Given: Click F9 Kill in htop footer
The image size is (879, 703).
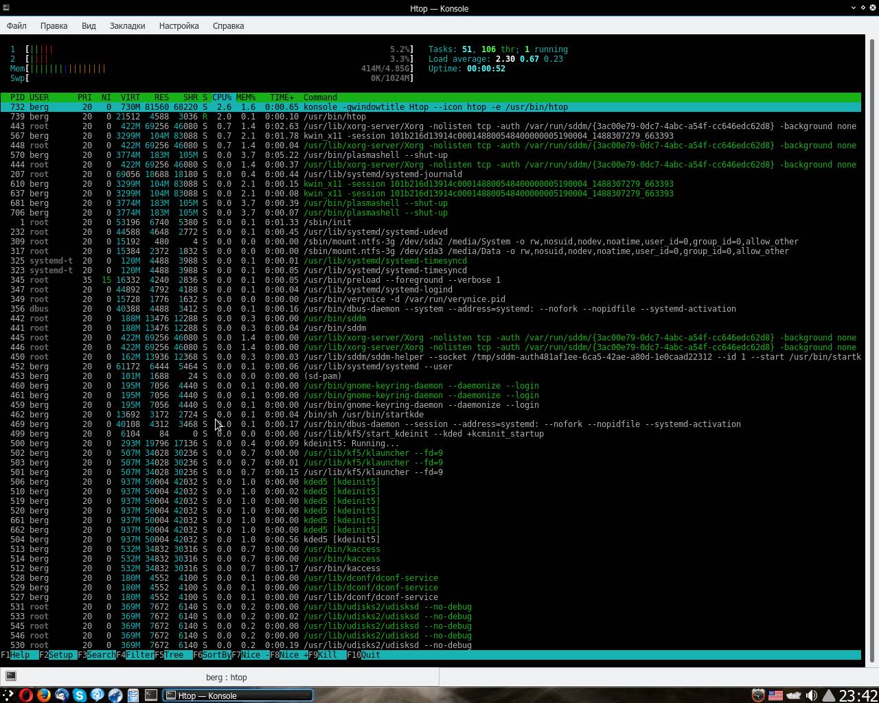Looking at the screenshot, I should click(327, 655).
